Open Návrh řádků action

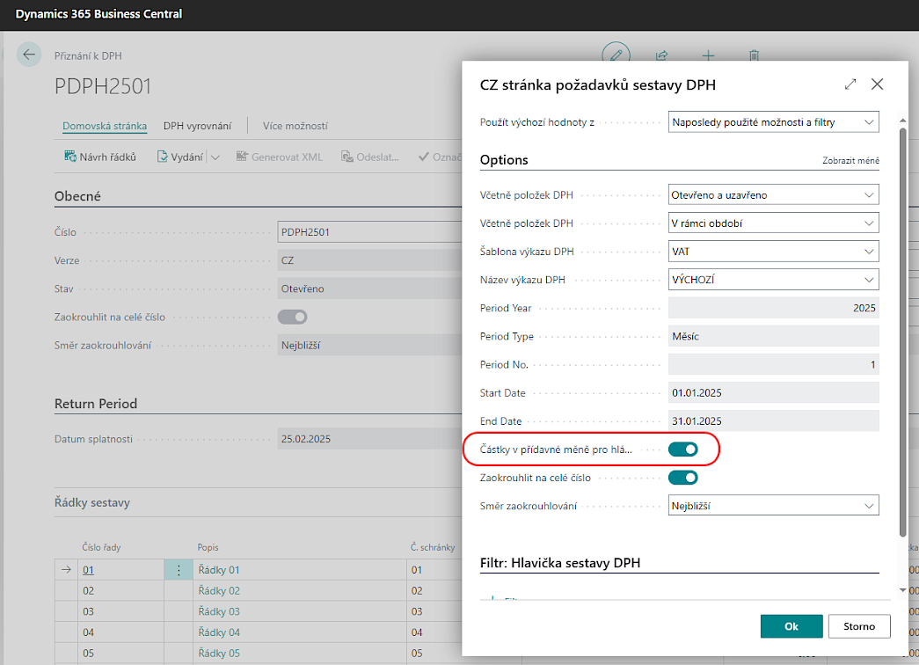99,157
